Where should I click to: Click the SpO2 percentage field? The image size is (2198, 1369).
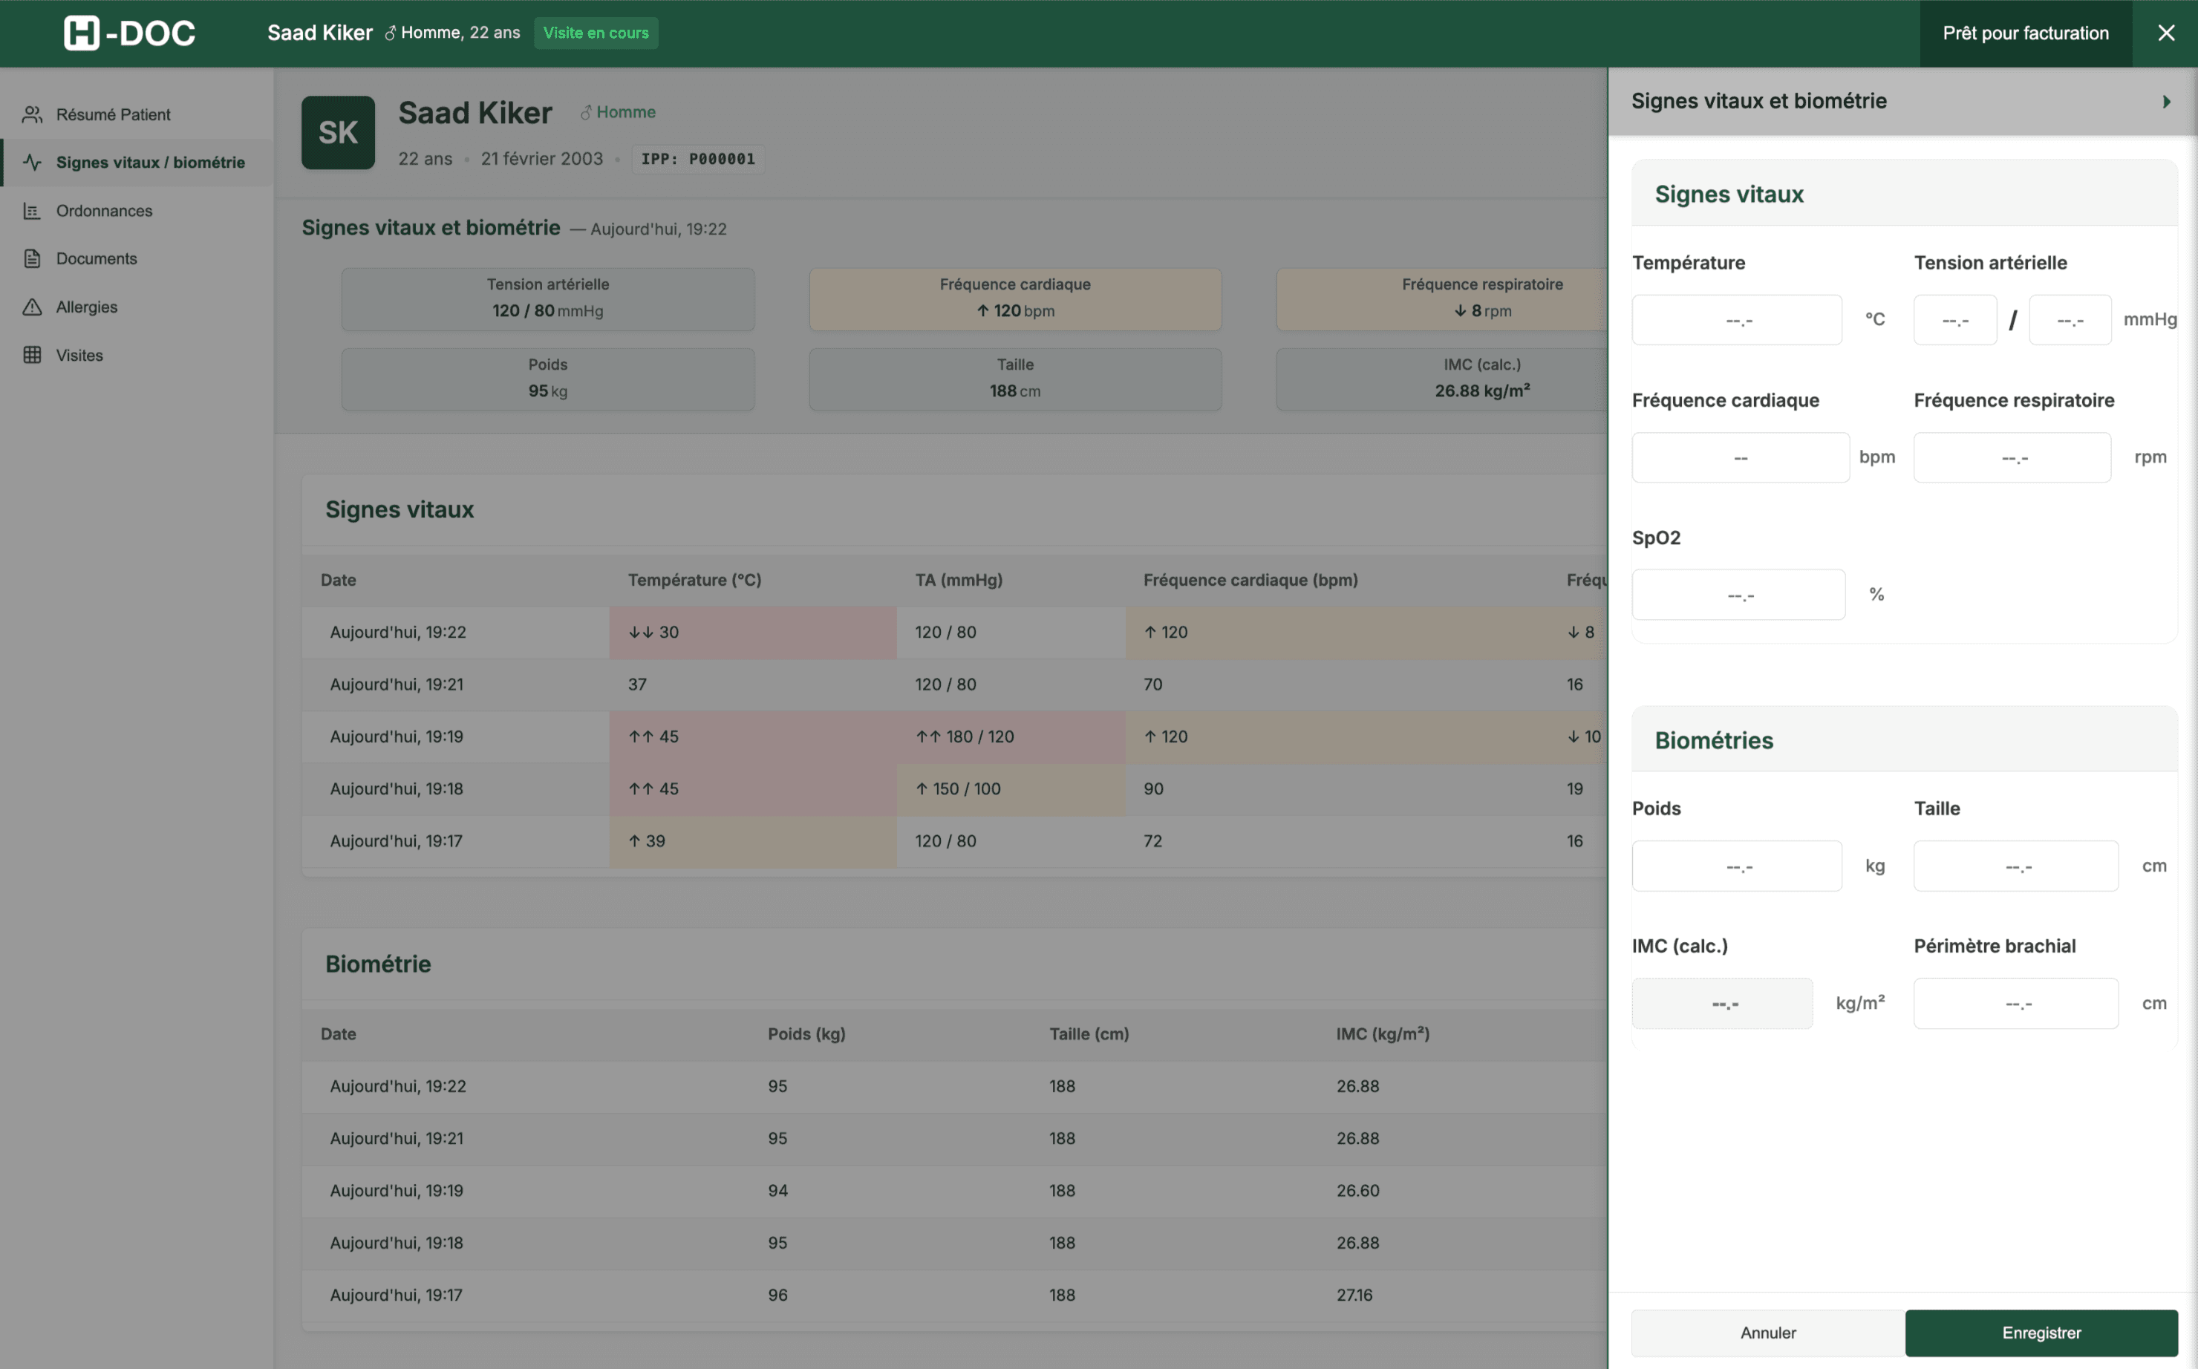click(x=1738, y=594)
